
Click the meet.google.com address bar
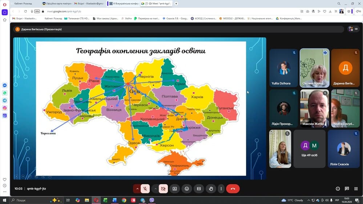(x=145, y=11)
